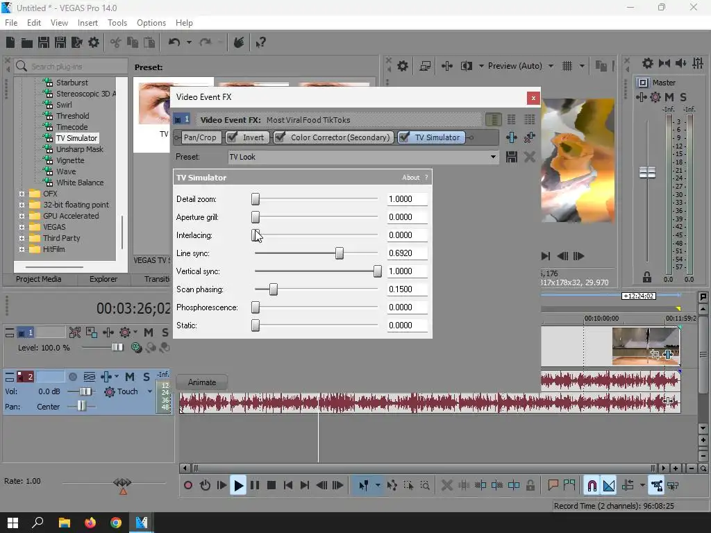Launch Chrome from the taskbar
Viewport: 711px width, 533px height.
click(116, 523)
